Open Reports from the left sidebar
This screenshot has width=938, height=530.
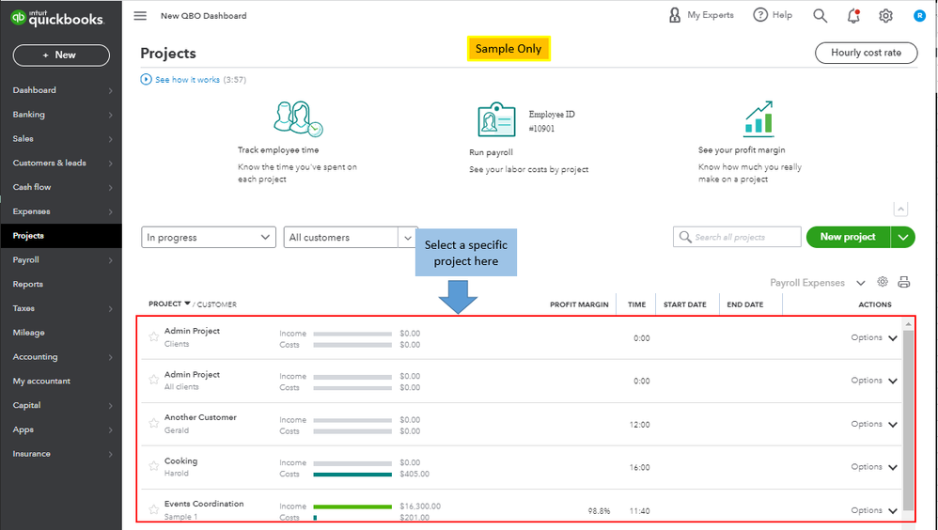point(28,284)
